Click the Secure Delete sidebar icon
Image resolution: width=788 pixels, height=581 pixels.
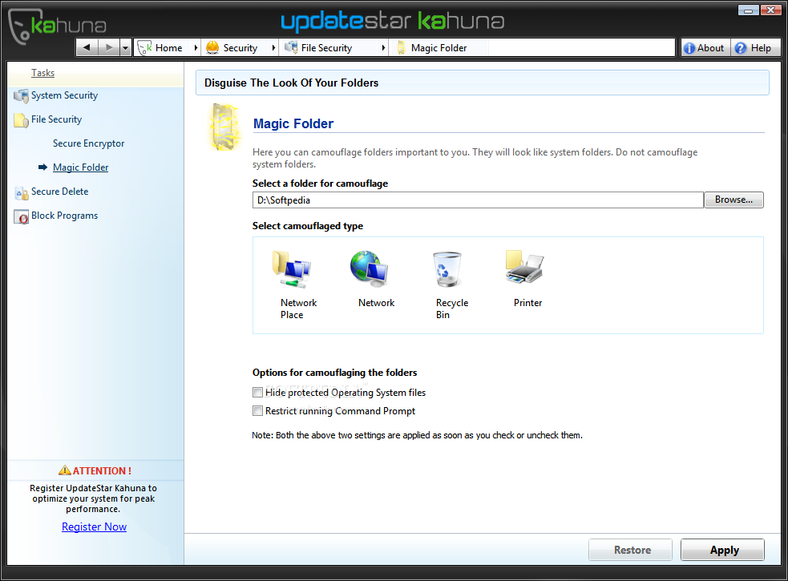[x=21, y=192]
